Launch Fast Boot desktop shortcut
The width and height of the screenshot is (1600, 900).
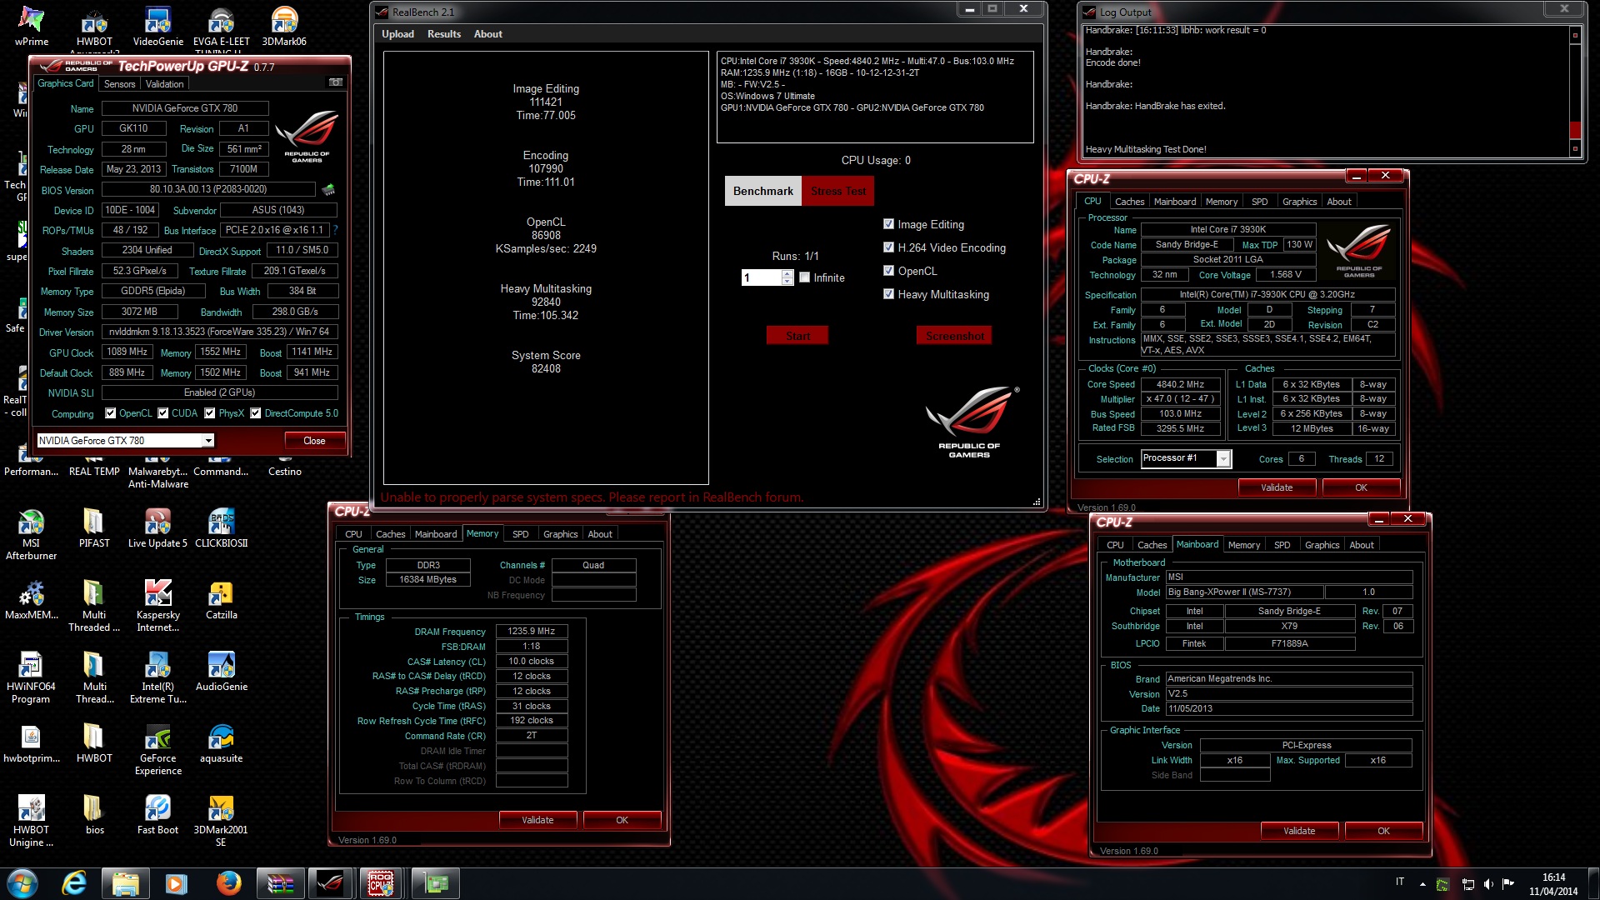[157, 815]
